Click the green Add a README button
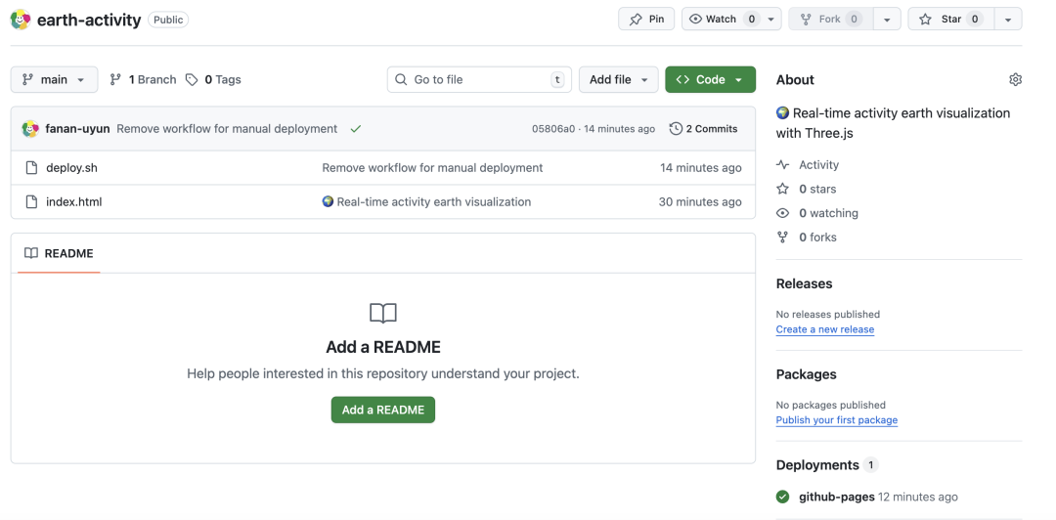The image size is (1056, 520). [382, 410]
